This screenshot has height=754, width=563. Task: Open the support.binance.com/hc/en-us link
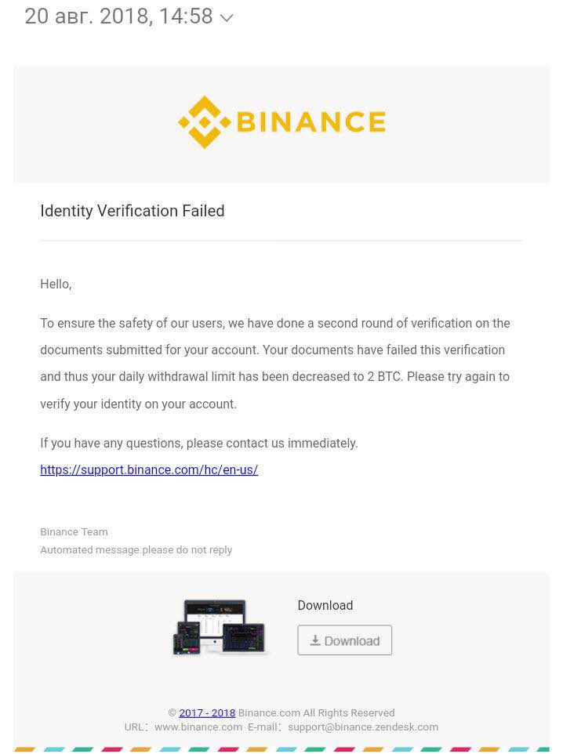click(x=149, y=469)
